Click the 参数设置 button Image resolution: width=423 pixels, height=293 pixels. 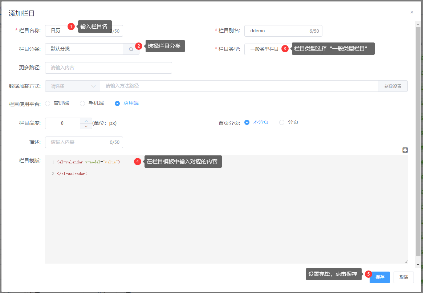coord(393,86)
